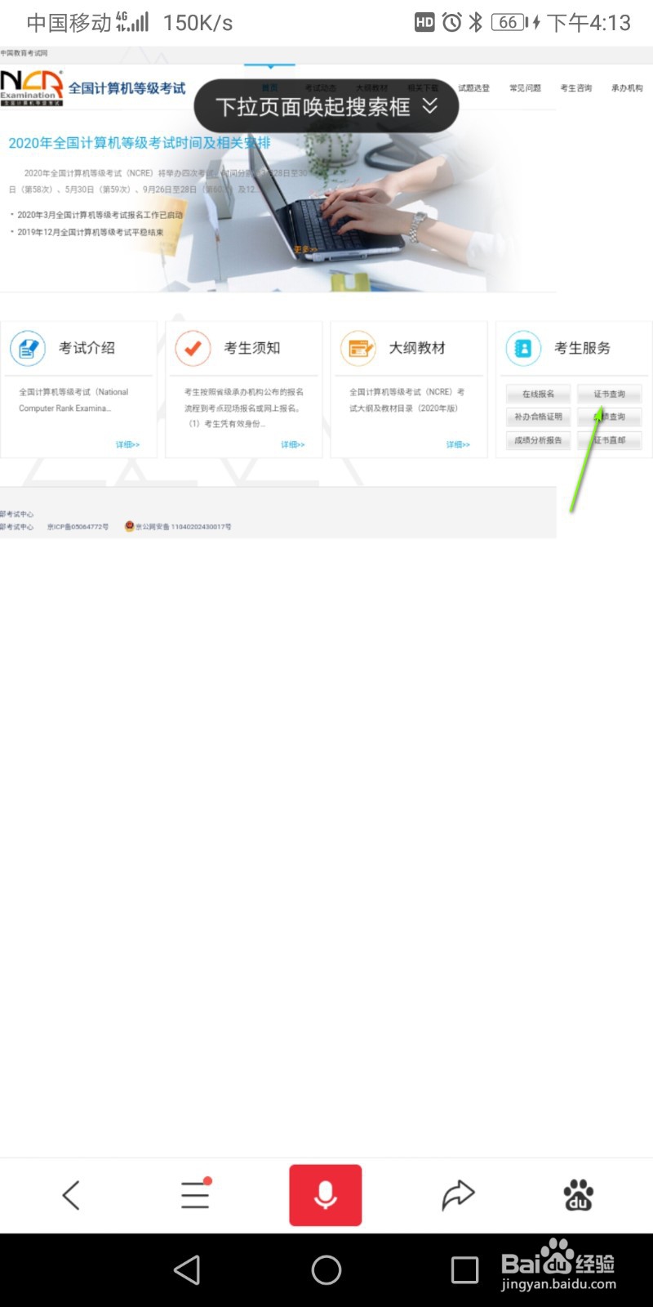Screen dimensions: 653x1307
Task: Tap the alarm clock status icon
Action: (x=451, y=22)
